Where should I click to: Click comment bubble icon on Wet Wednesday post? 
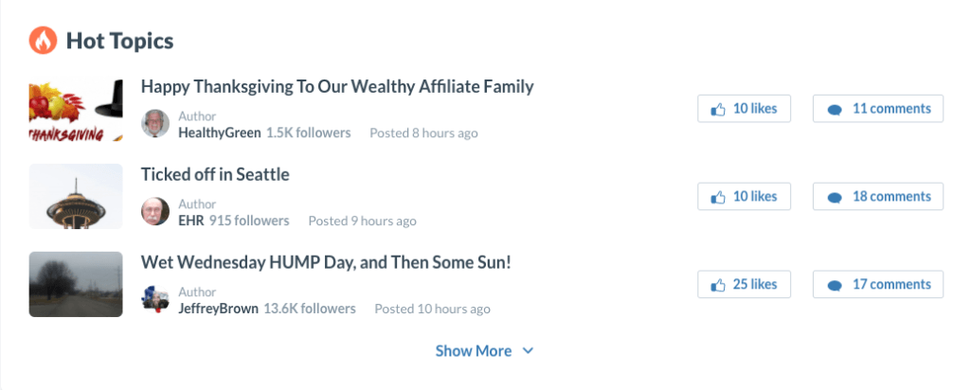point(835,285)
